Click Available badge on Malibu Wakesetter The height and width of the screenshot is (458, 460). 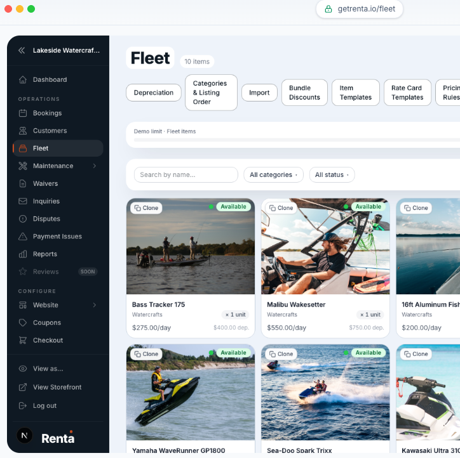click(x=368, y=207)
